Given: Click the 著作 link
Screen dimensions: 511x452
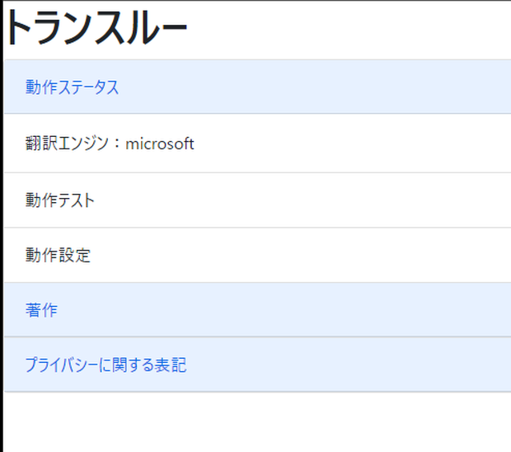Looking at the screenshot, I should [x=41, y=310].
